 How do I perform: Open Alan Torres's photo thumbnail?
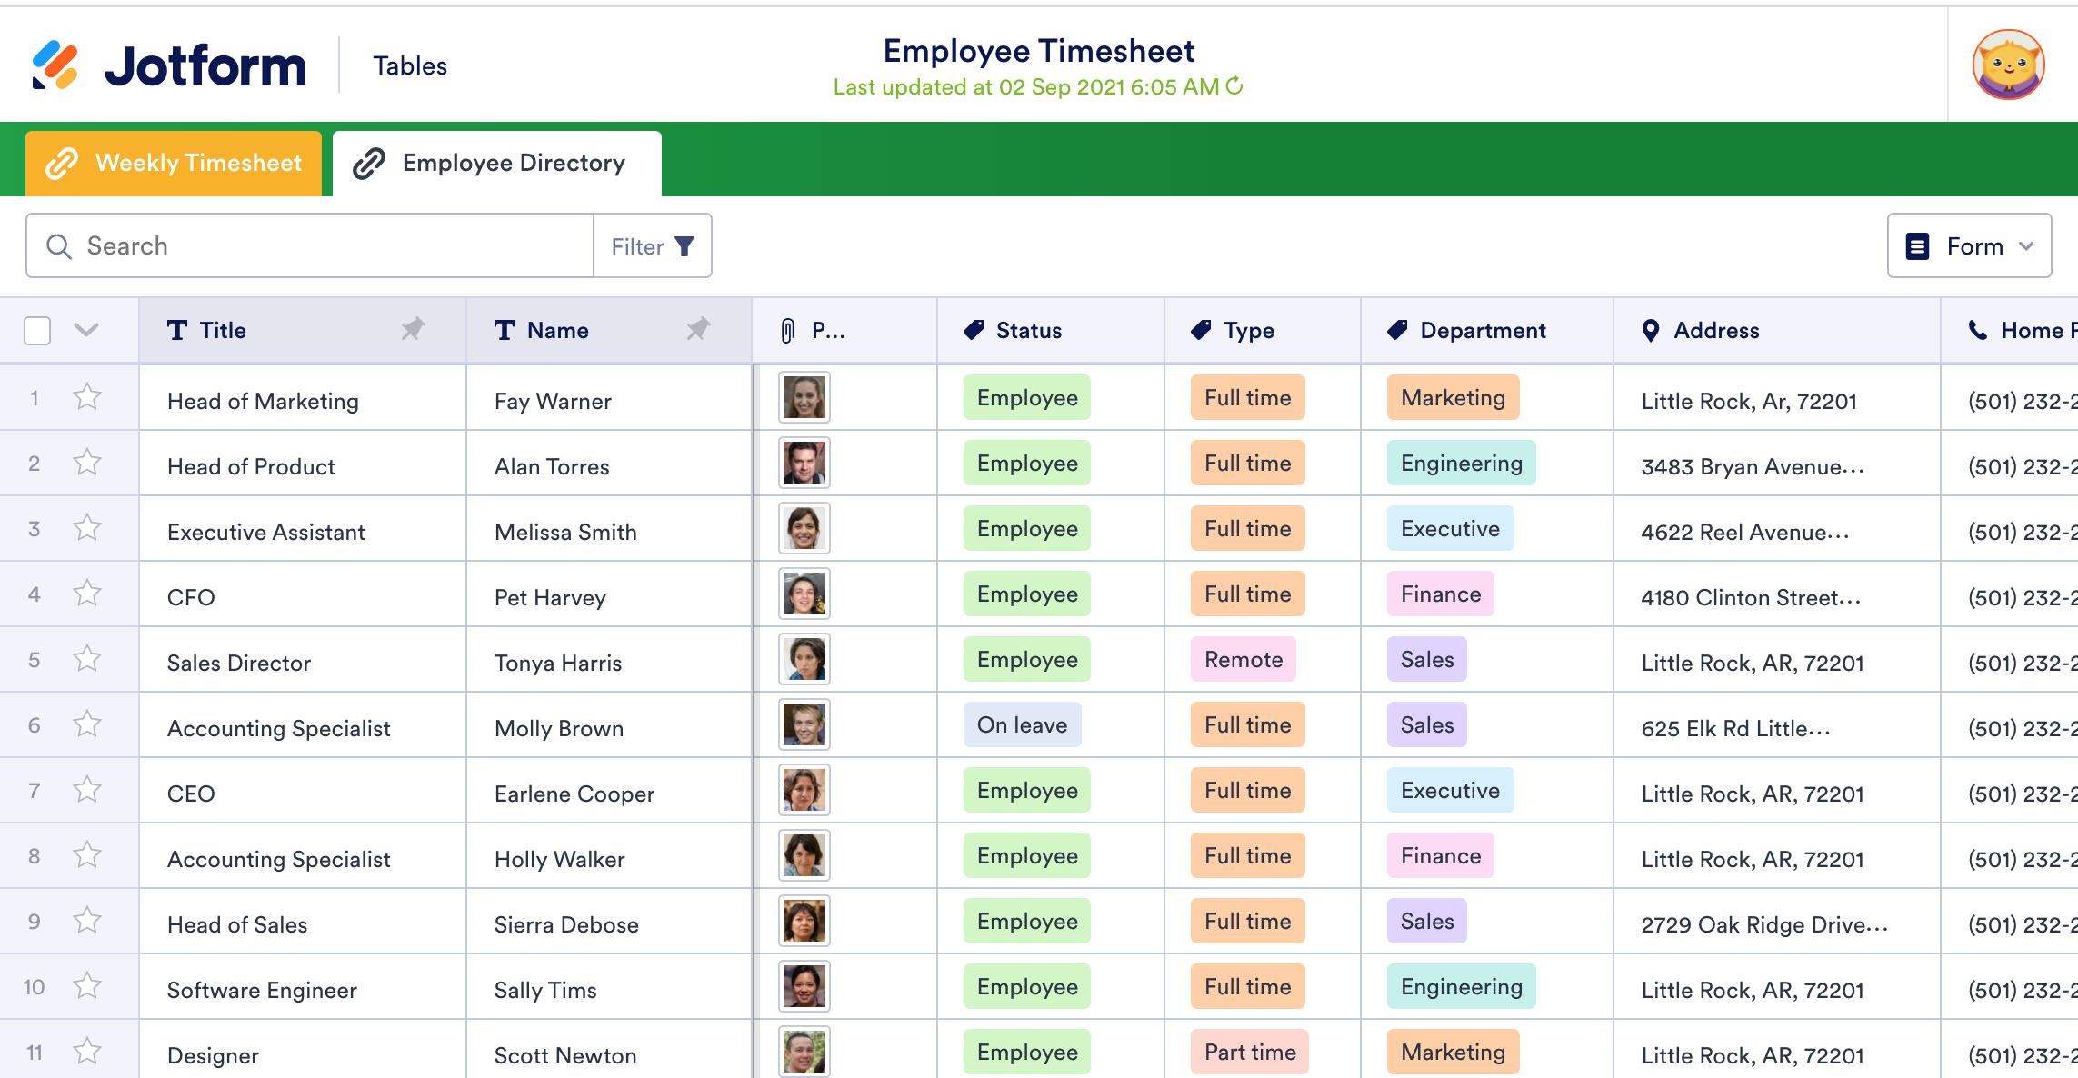pyautogui.click(x=804, y=463)
